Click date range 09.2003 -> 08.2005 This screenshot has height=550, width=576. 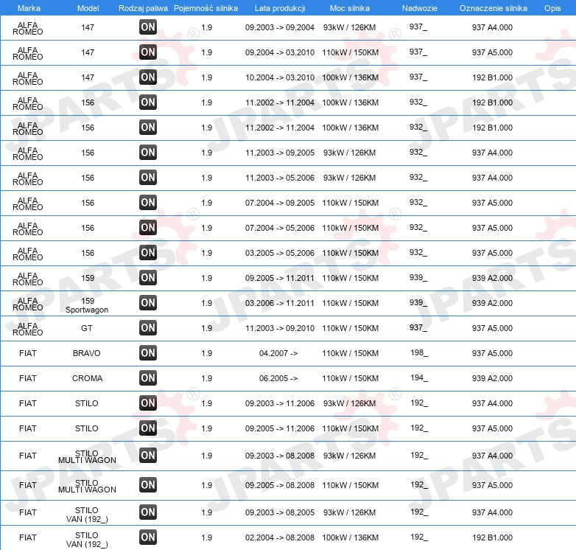[x=280, y=512]
